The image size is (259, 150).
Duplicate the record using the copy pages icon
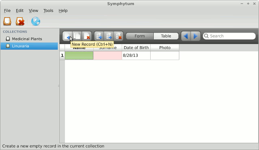[77, 36]
